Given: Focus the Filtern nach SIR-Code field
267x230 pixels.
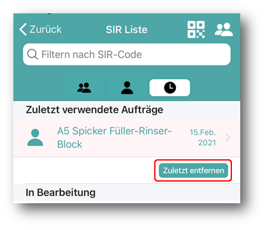Looking at the screenshot, I should click(127, 54).
